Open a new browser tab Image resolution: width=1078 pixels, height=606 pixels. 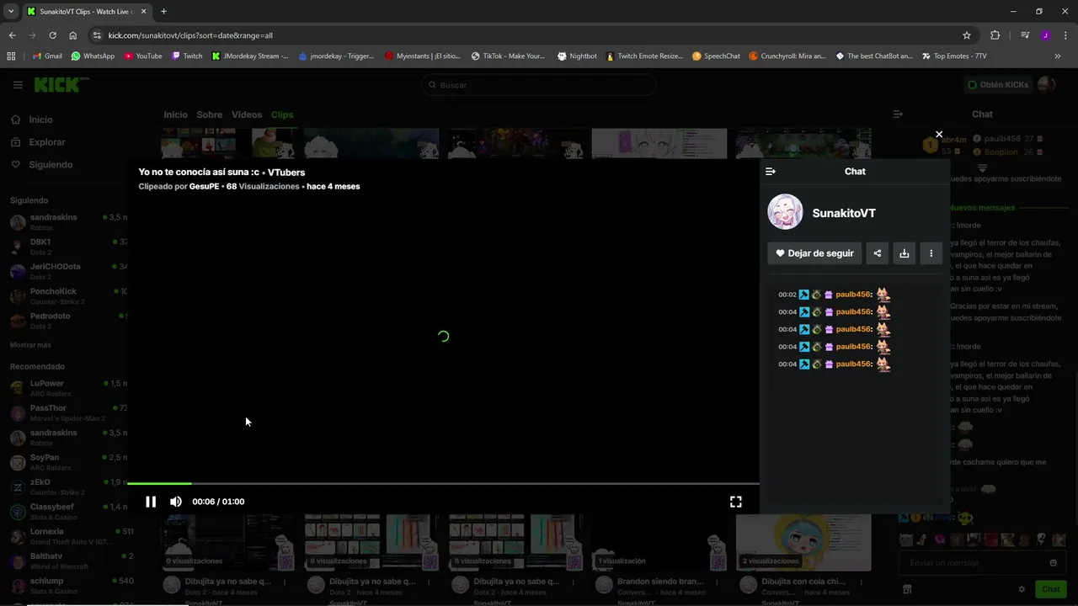(163, 12)
